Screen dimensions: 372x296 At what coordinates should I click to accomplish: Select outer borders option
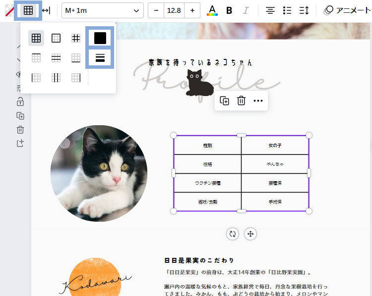coord(56,38)
